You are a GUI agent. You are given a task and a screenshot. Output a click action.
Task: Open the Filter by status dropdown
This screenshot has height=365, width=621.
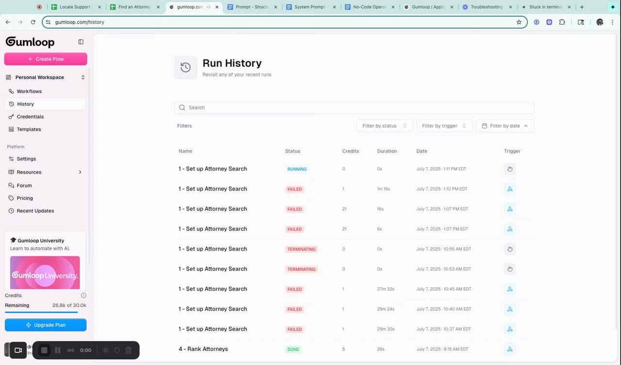[385, 126]
